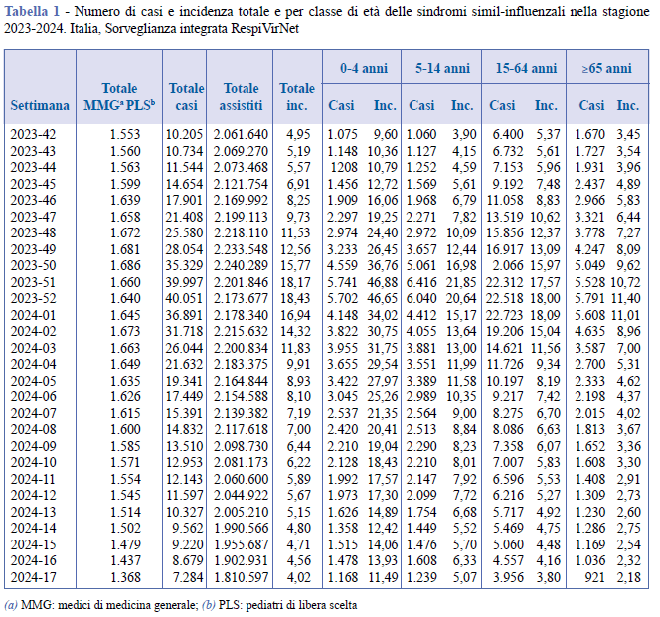Image resolution: width=660 pixels, height=617 pixels.
Task: Click 0-4 casi '3.955' in row 2024-03
Action: pyautogui.click(x=343, y=348)
